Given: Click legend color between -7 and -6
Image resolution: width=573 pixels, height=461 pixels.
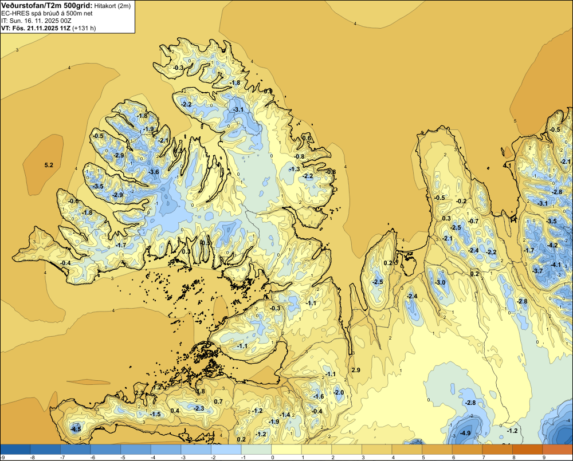Looking at the screenshot, I should 75,449.
